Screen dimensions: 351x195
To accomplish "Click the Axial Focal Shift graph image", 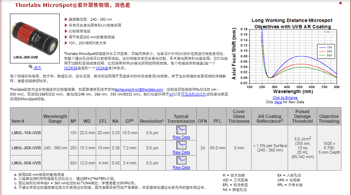I will click(x=286, y=55).
